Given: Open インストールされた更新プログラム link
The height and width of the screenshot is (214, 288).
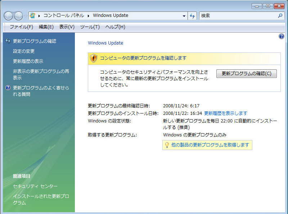Looking at the screenshot, I should (41, 200).
